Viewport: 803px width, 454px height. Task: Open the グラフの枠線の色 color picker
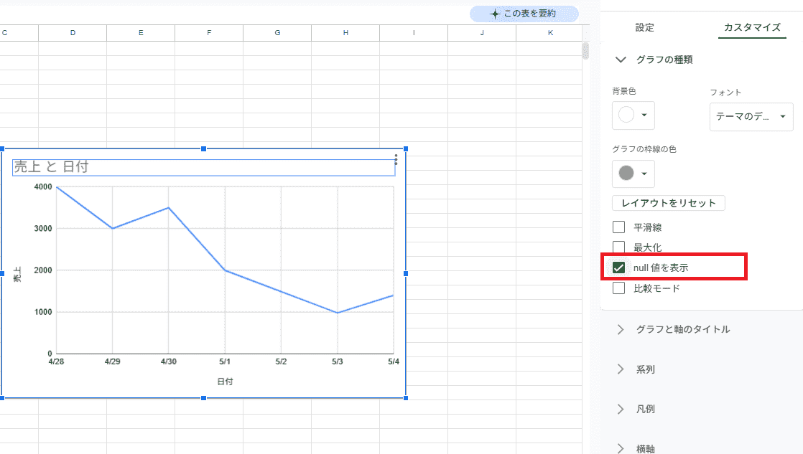coord(633,174)
